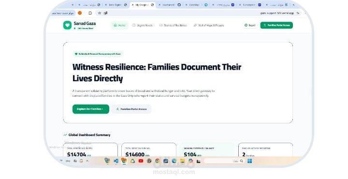This screenshot has width=348, height=179.
Task: Close the My Google tab
Action: [x=132, y=5]
